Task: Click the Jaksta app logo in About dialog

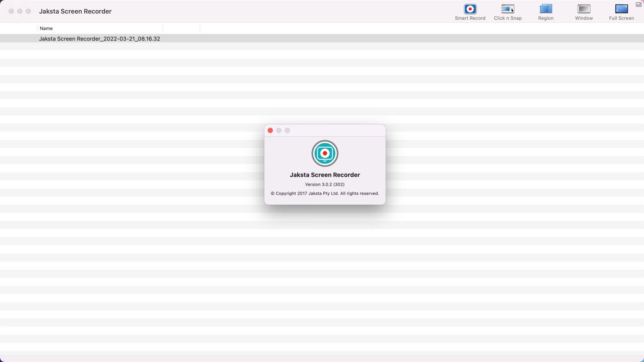Action: [x=325, y=153]
